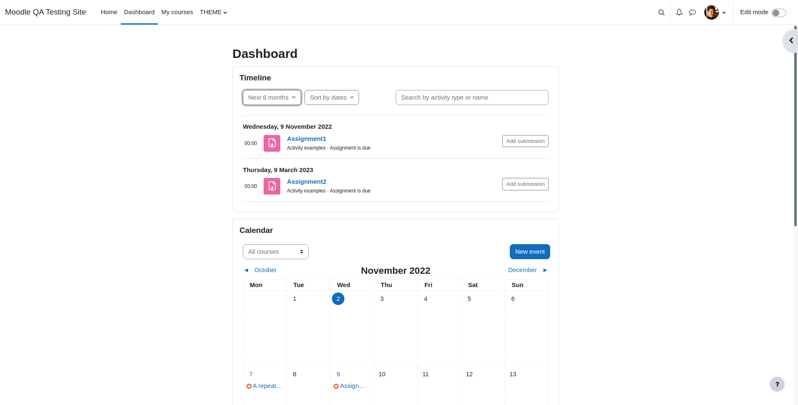This screenshot has height=405, width=798.
Task: Open the Sort by dates dropdown
Action: point(332,97)
